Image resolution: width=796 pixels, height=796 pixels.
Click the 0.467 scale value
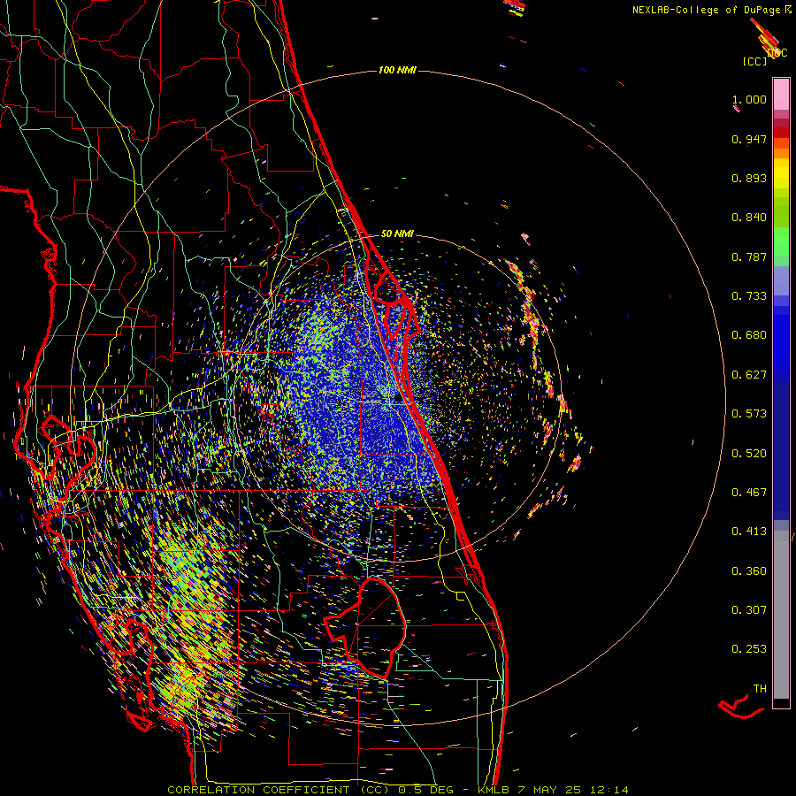click(749, 493)
